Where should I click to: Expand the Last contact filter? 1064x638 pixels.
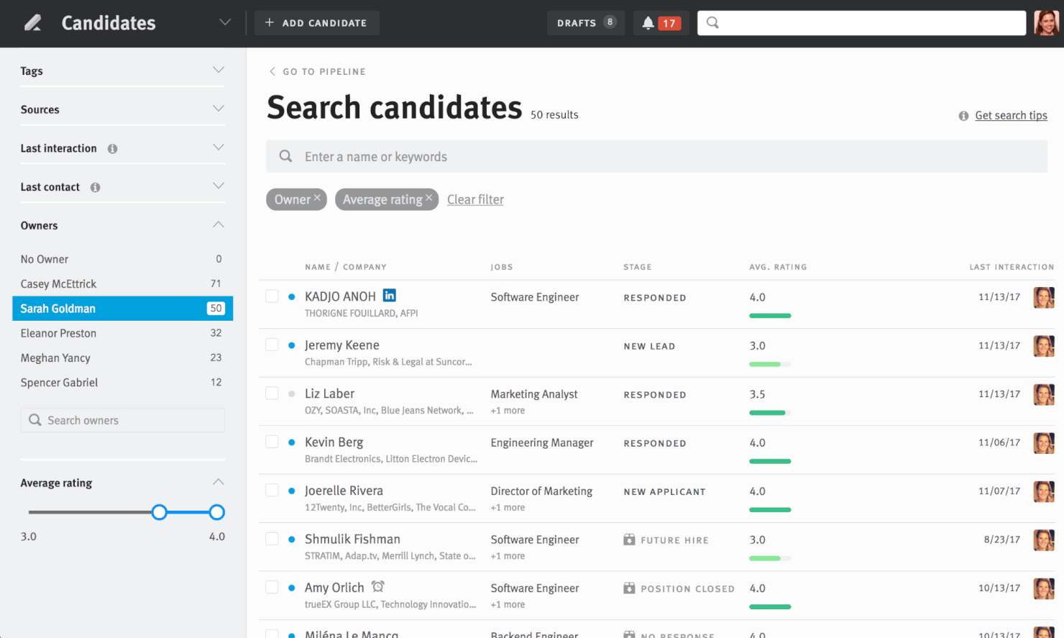point(219,186)
